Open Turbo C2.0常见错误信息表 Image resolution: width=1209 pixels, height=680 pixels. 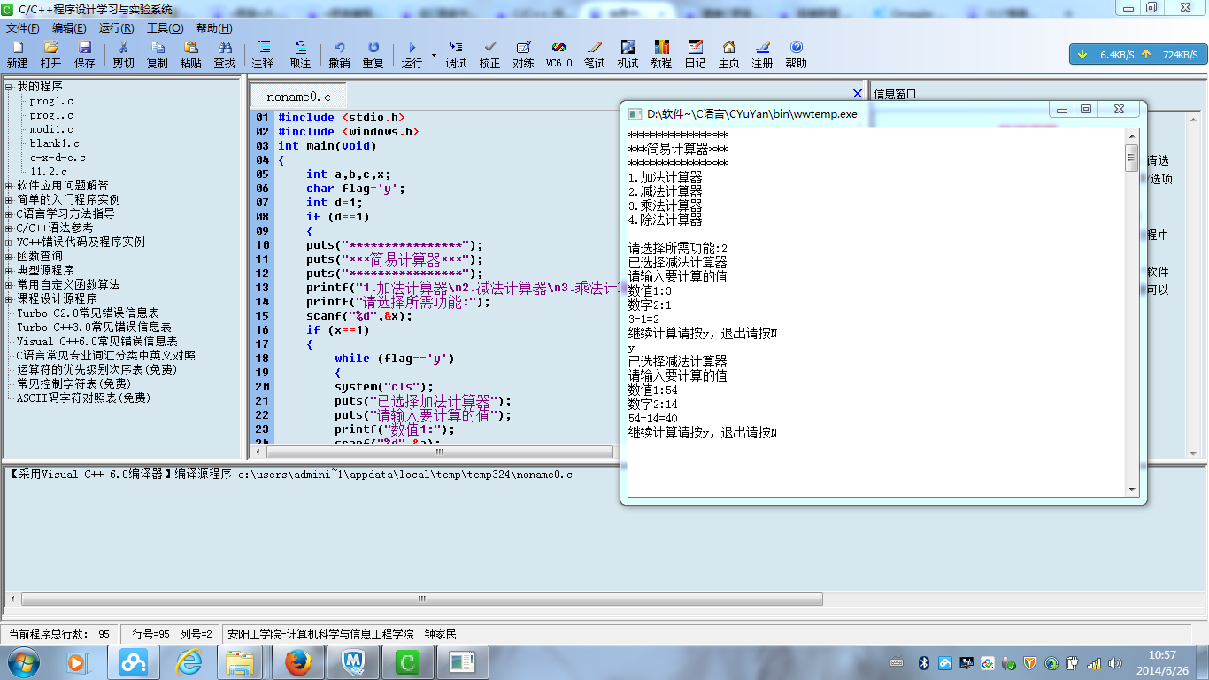point(88,313)
